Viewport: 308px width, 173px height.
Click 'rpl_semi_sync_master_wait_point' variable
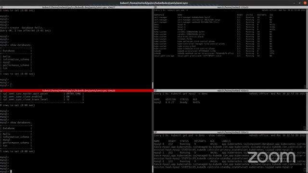pyautogui.click(x=25, y=94)
